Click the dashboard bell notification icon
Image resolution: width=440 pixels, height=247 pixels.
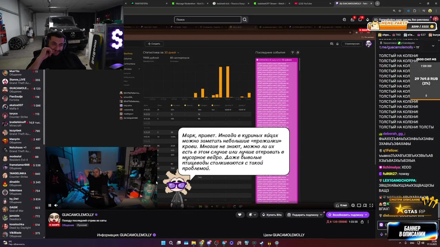[337, 44]
